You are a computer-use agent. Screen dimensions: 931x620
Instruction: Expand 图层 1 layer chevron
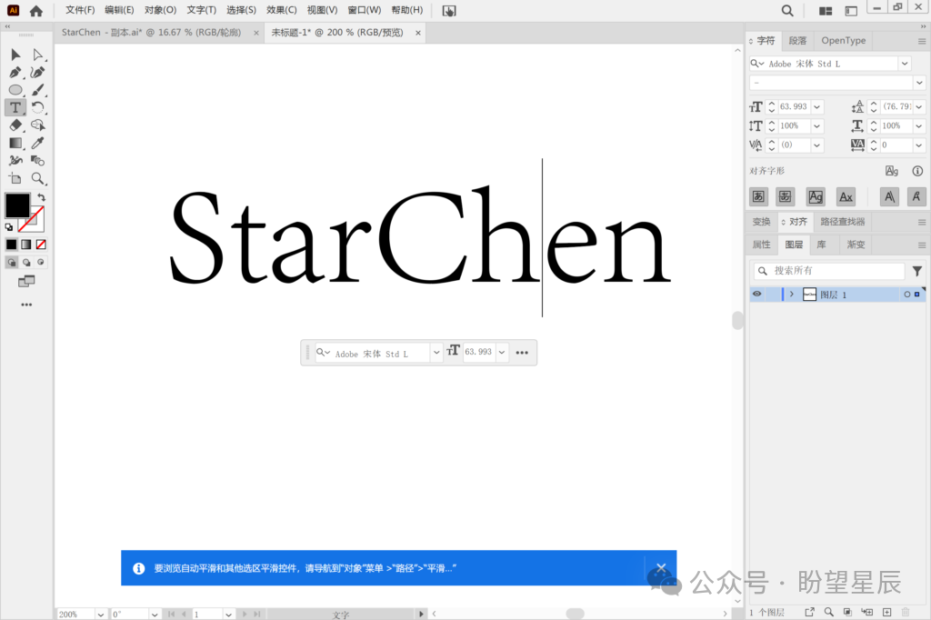coord(792,294)
